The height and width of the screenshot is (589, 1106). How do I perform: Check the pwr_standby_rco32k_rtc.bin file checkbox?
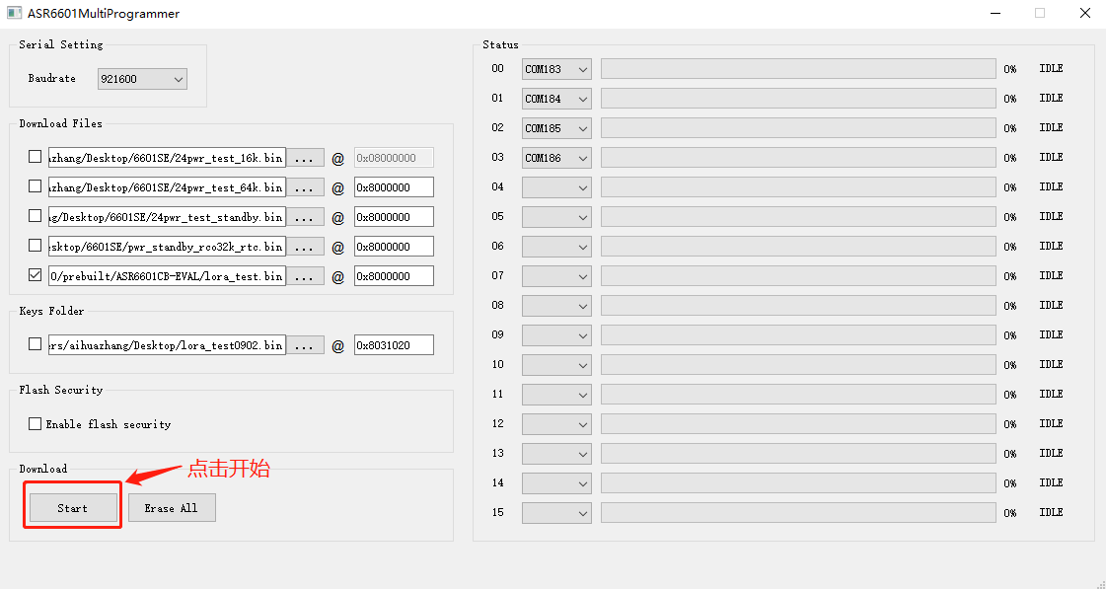pyautogui.click(x=35, y=246)
